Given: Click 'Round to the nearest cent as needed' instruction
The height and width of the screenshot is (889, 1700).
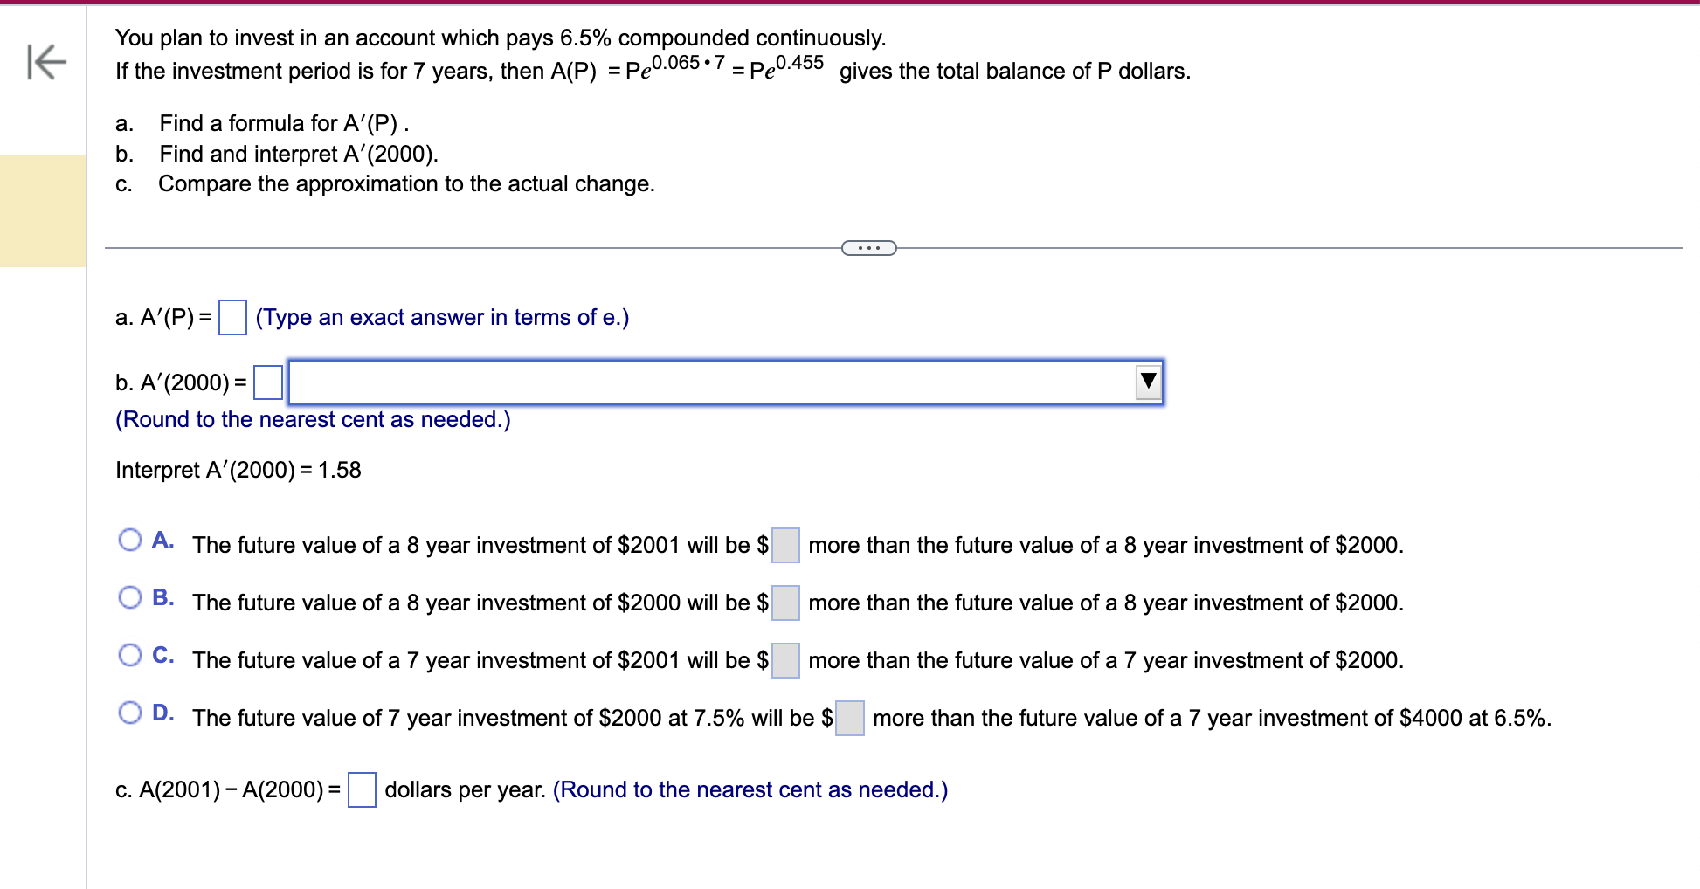Looking at the screenshot, I should [312, 419].
